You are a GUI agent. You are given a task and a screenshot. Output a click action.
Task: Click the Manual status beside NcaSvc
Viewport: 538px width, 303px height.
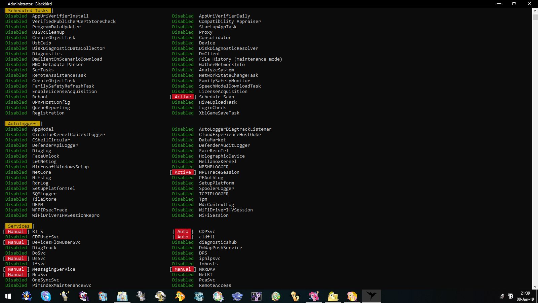coord(16,274)
